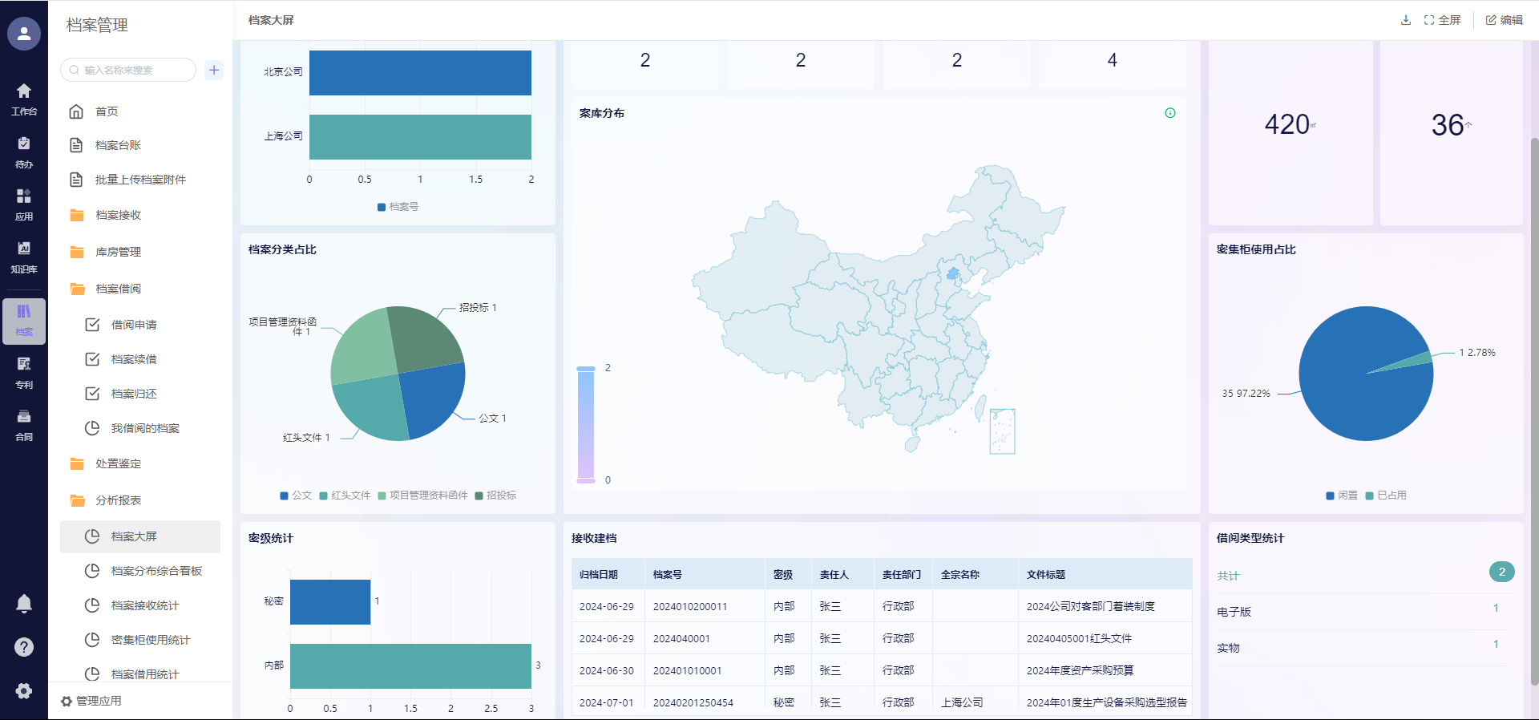Expand the 库房管理 folder
The height and width of the screenshot is (720, 1539).
click(x=118, y=252)
